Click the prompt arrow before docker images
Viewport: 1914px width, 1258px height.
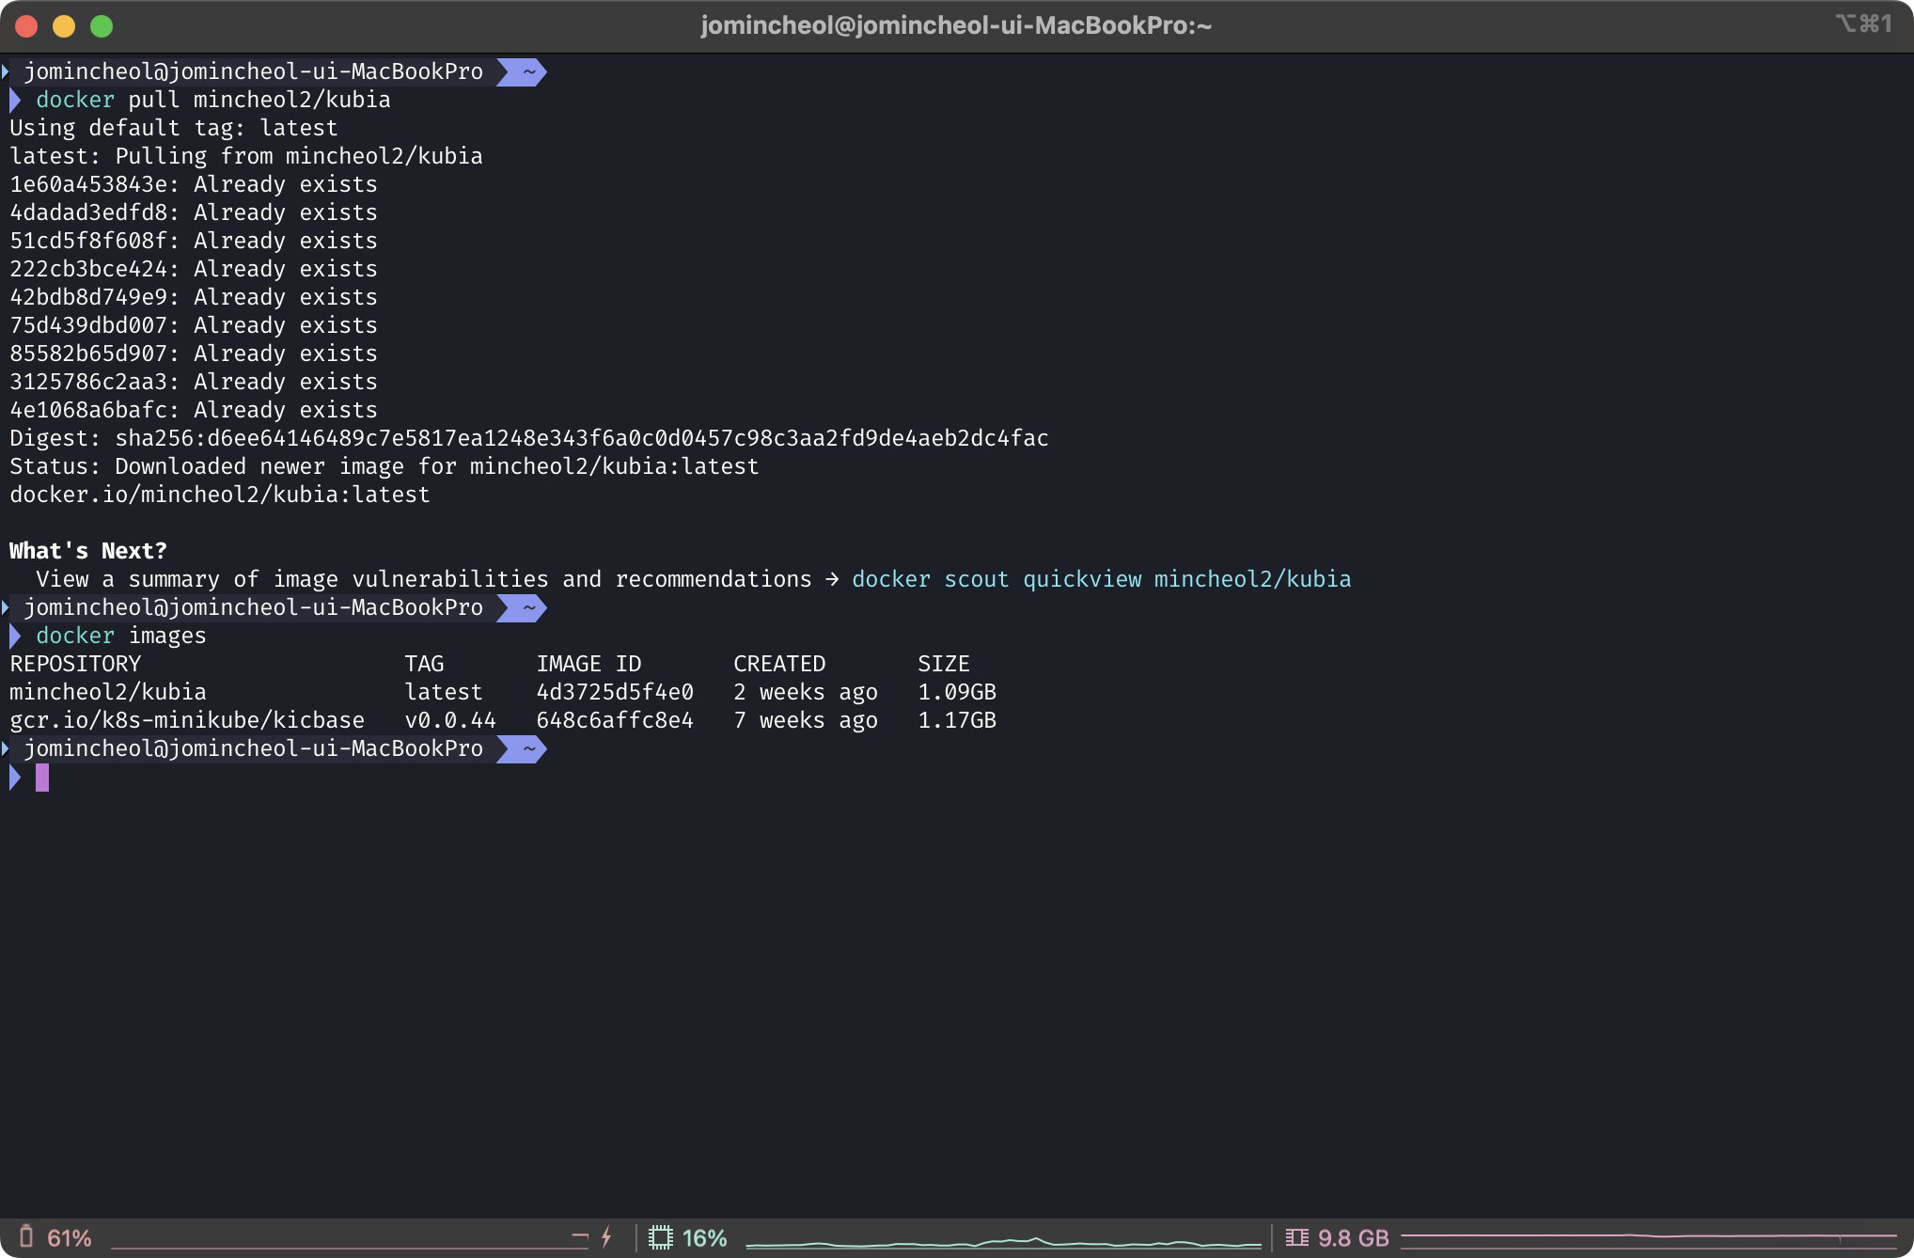pyautogui.click(x=15, y=637)
